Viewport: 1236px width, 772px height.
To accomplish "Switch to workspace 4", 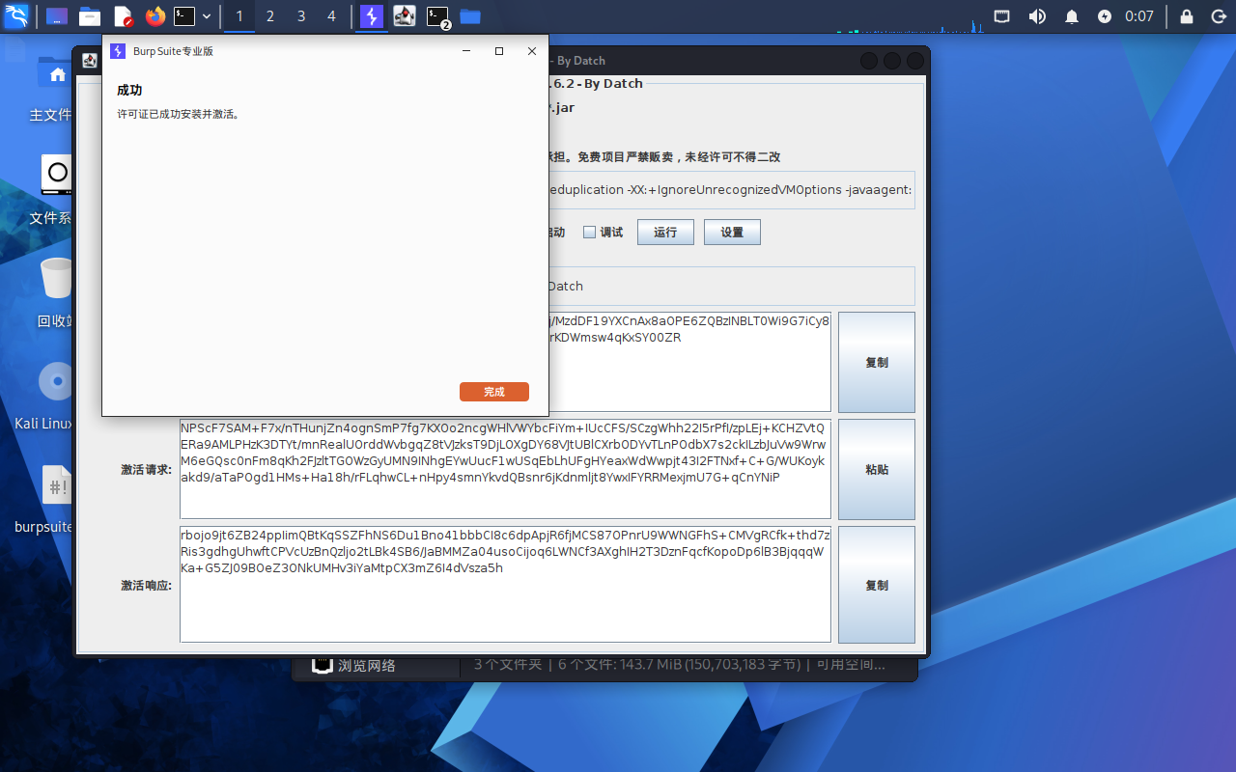I will [332, 16].
